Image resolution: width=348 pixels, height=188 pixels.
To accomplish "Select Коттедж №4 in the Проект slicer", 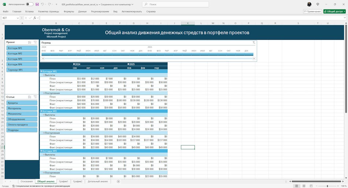I will 22,64.
